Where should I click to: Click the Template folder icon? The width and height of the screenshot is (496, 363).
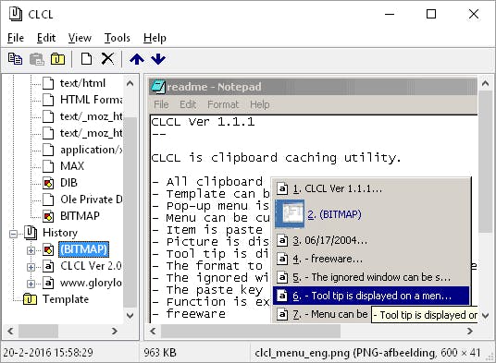pyautogui.click(x=30, y=299)
